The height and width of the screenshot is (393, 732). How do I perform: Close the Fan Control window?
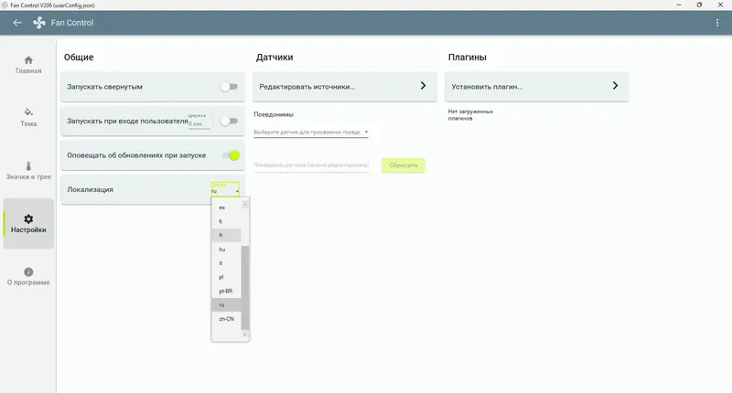click(720, 5)
